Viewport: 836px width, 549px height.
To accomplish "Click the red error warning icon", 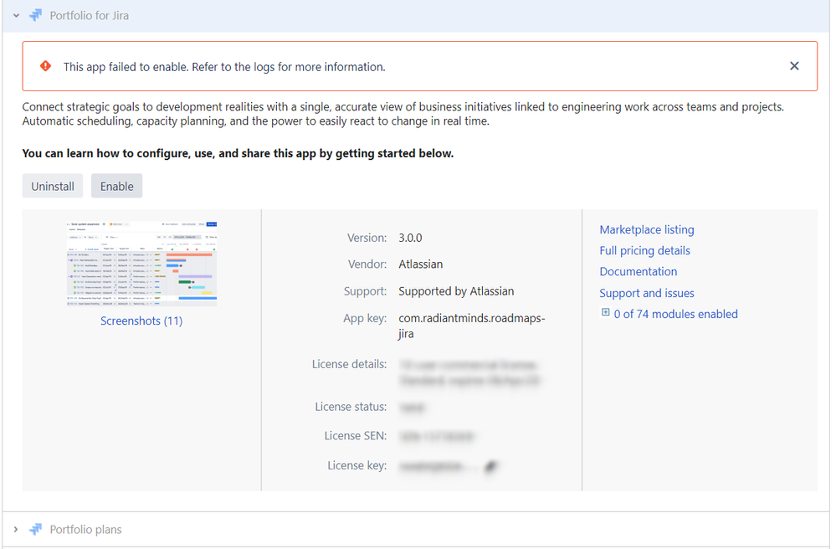I will (46, 66).
